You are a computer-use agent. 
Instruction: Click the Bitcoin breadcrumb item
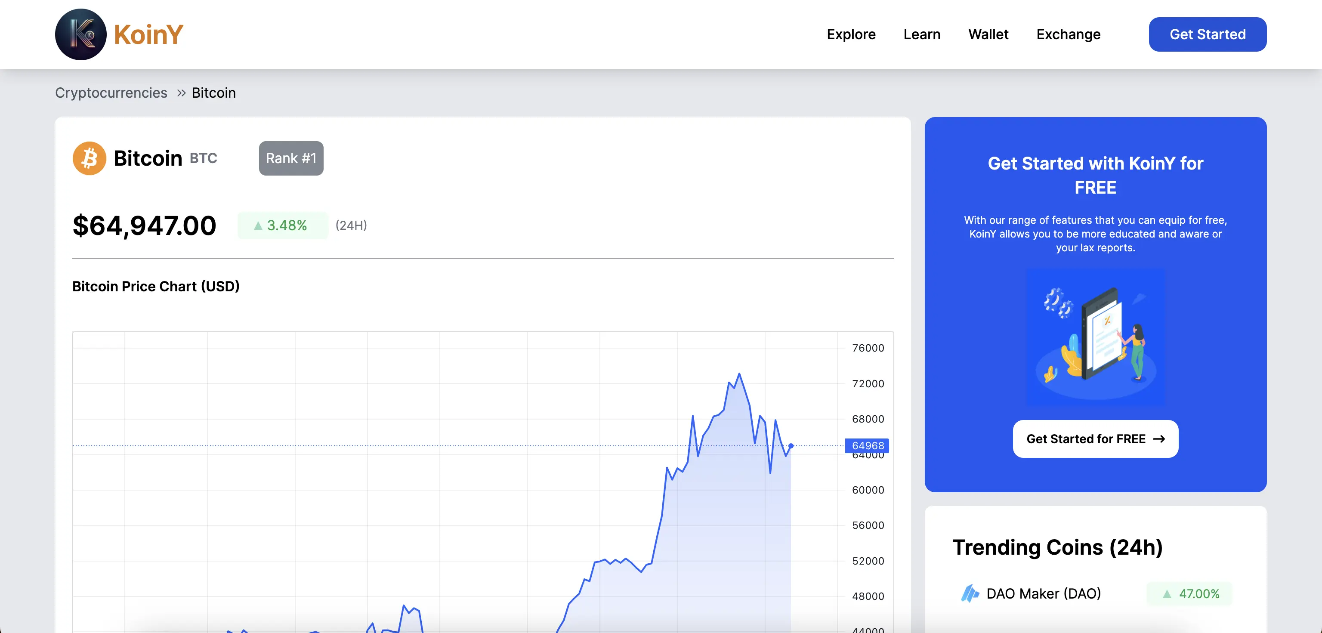pyautogui.click(x=213, y=93)
